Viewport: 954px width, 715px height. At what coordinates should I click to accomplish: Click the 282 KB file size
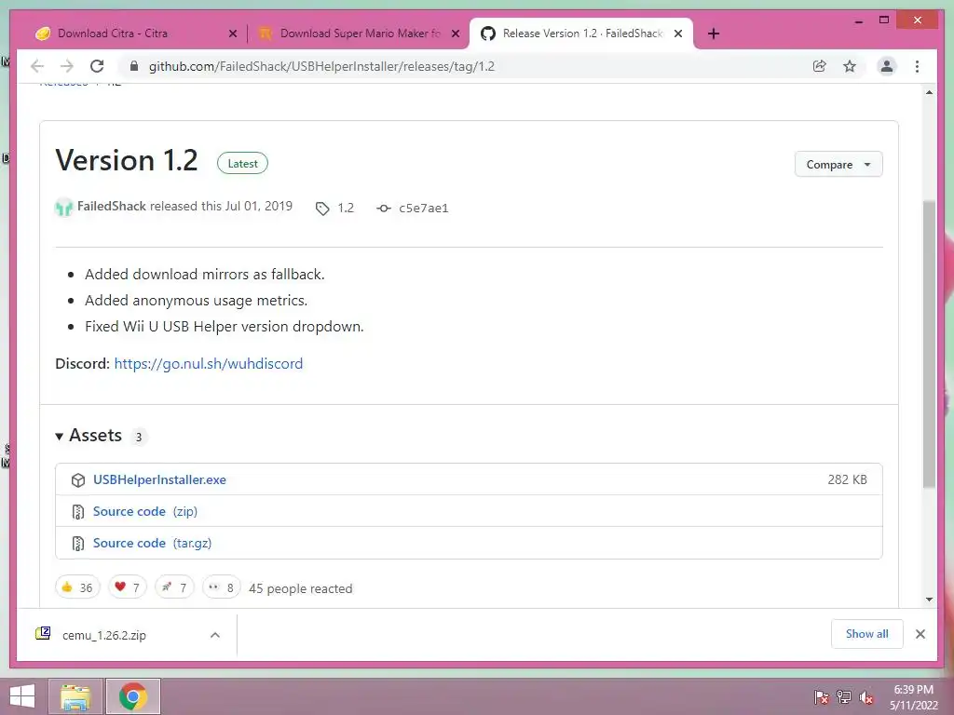847,479
